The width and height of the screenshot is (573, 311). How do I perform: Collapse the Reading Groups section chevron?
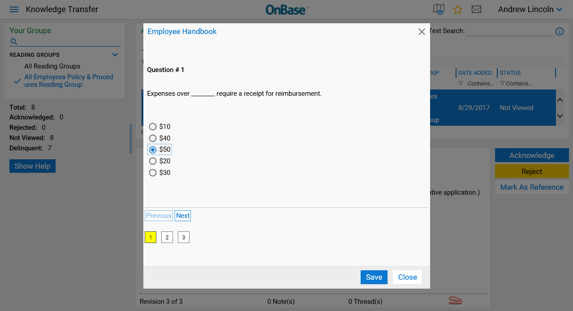click(x=115, y=55)
